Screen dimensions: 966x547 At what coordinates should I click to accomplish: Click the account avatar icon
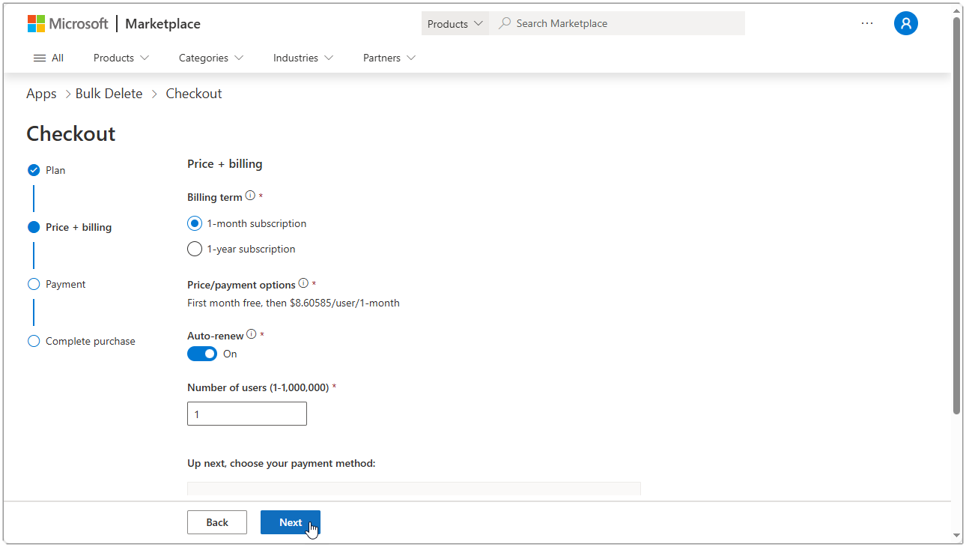click(906, 23)
